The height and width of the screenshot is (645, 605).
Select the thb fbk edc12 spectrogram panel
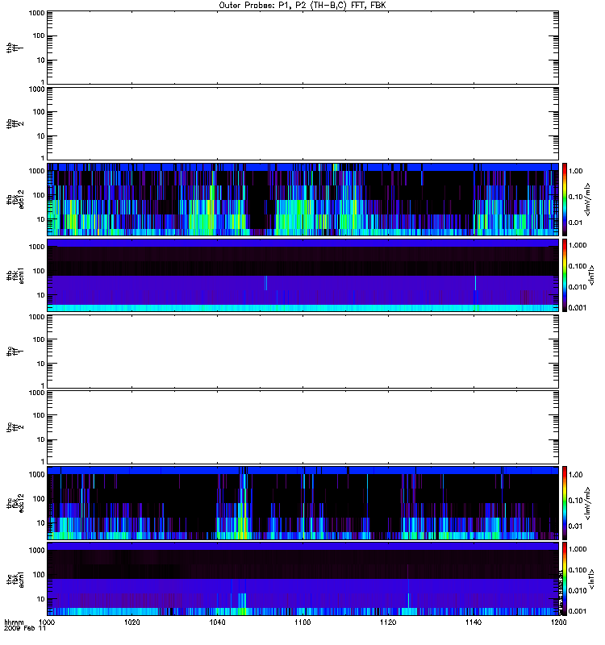pyautogui.click(x=303, y=199)
